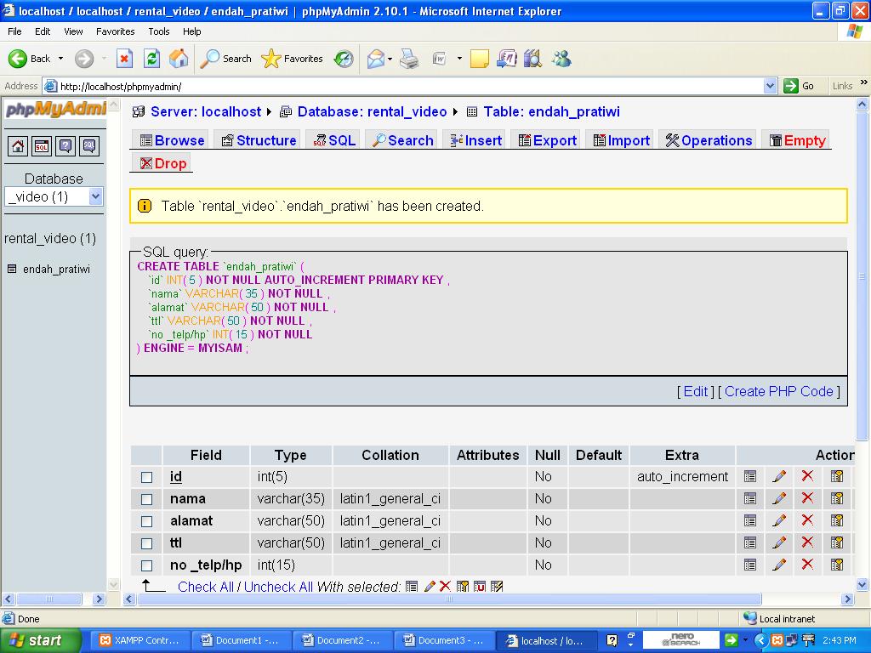Expand the Links toolbar chevron

864,82
